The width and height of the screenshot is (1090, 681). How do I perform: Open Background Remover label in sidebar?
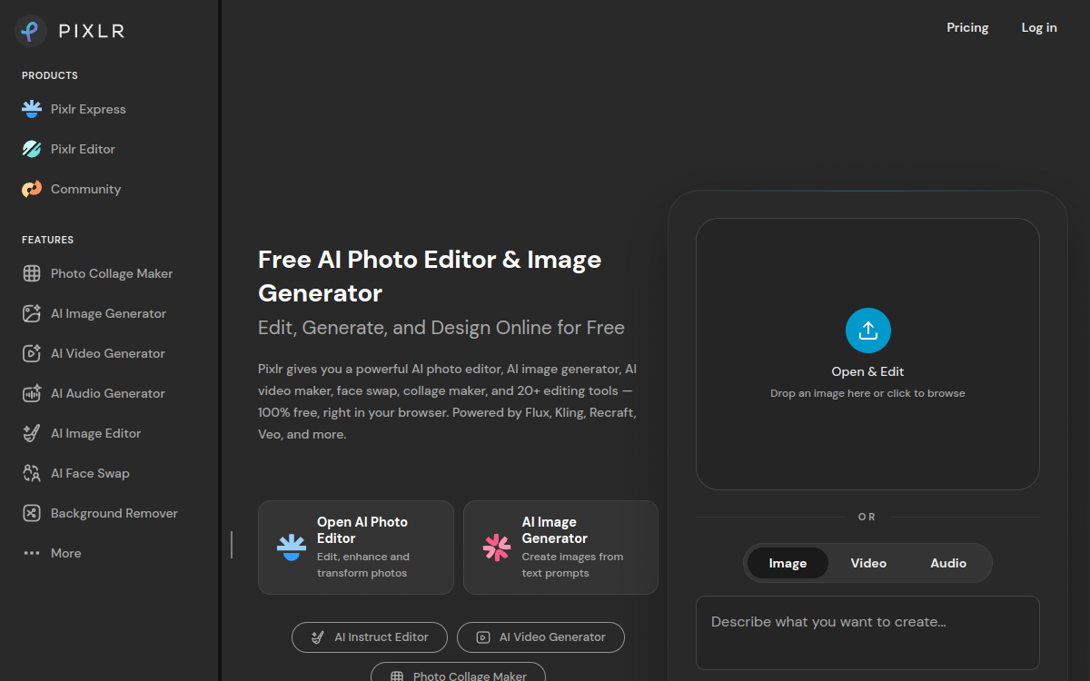[x=114, y=513]
